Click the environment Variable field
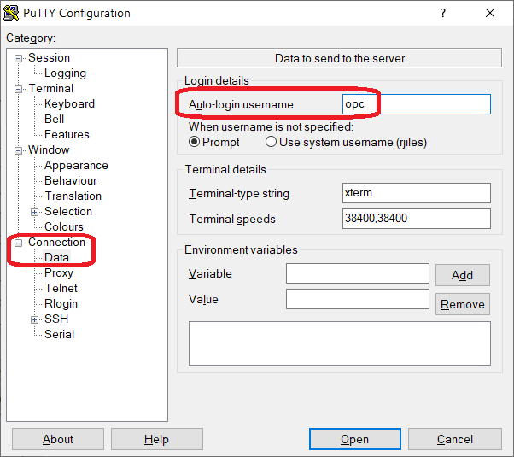This screenshot has width=514, height=457. coord(358,273)
